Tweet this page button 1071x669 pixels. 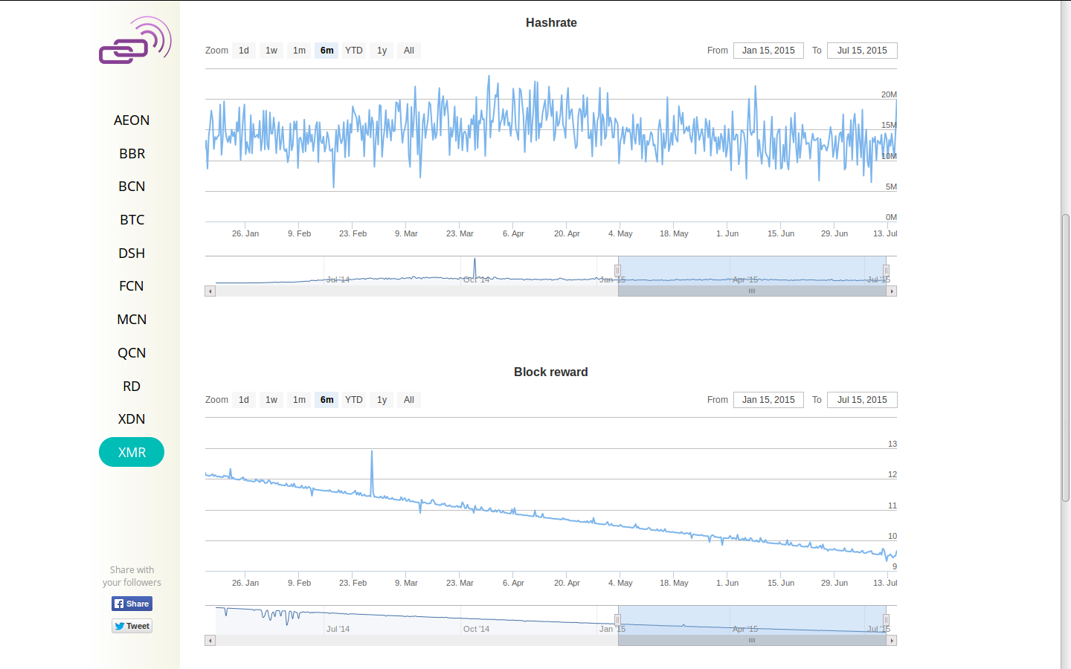[132, 626]
